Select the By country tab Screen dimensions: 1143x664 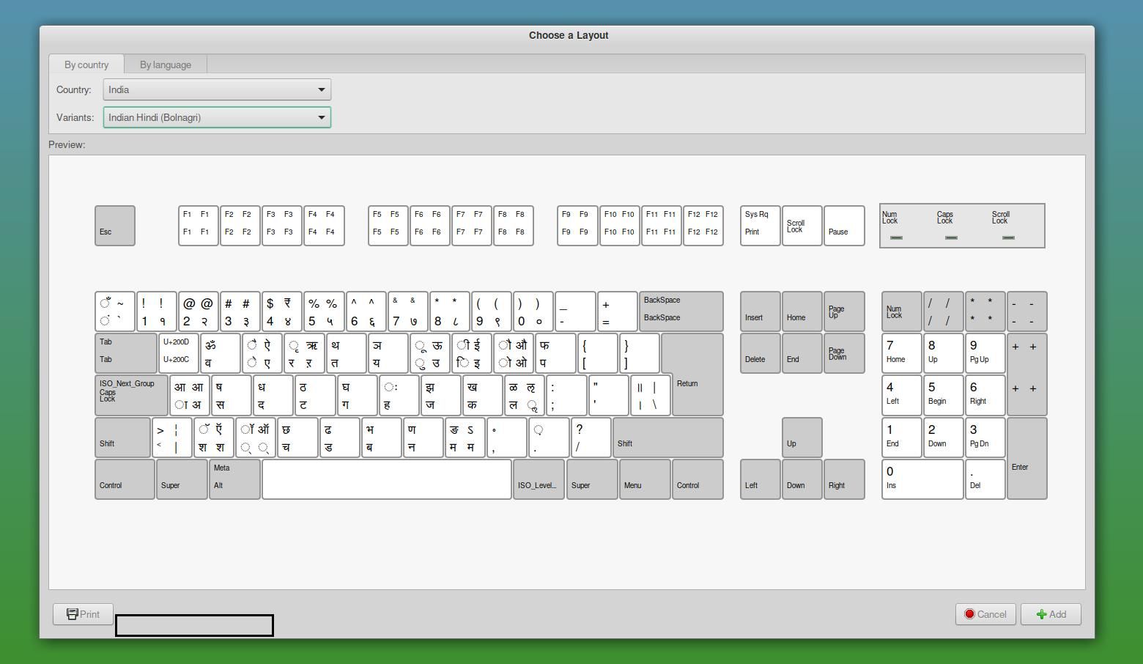pyautogui.click(x=86, y=64)
